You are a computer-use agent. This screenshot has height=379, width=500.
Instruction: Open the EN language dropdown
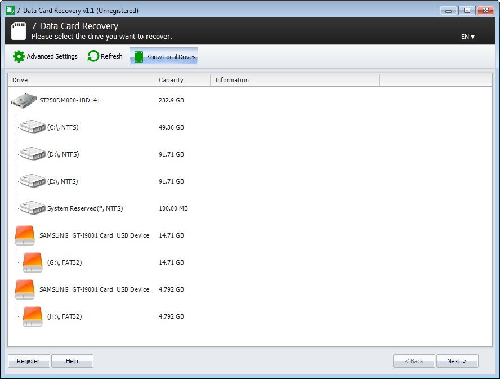tap(468, 36)
